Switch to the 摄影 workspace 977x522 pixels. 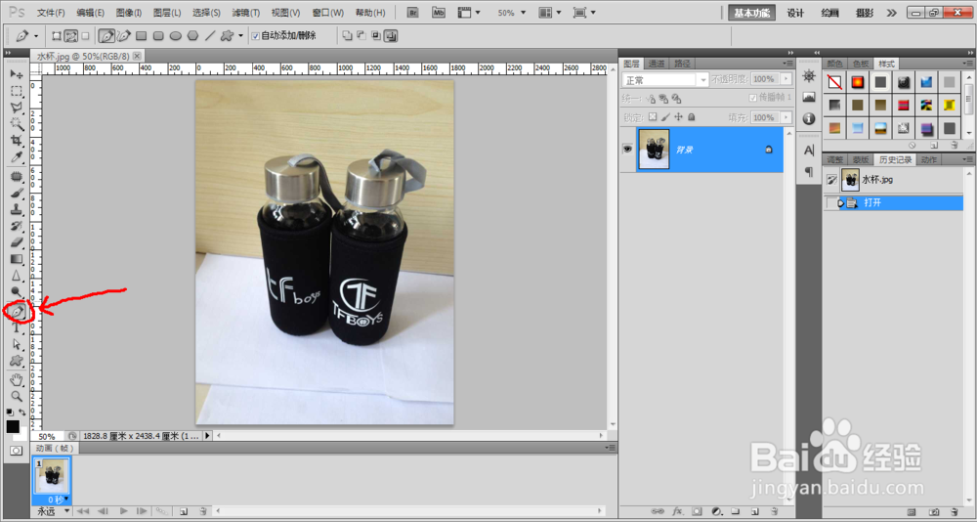(x=864, y=13)
